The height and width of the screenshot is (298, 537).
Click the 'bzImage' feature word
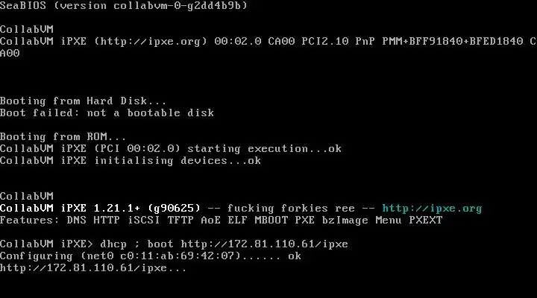coord(345,221)
